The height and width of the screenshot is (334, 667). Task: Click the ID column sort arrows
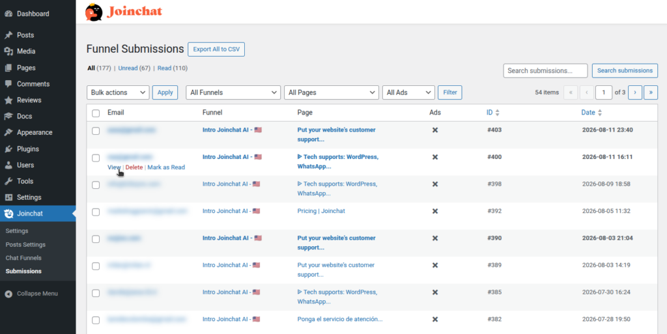[497, 113]
